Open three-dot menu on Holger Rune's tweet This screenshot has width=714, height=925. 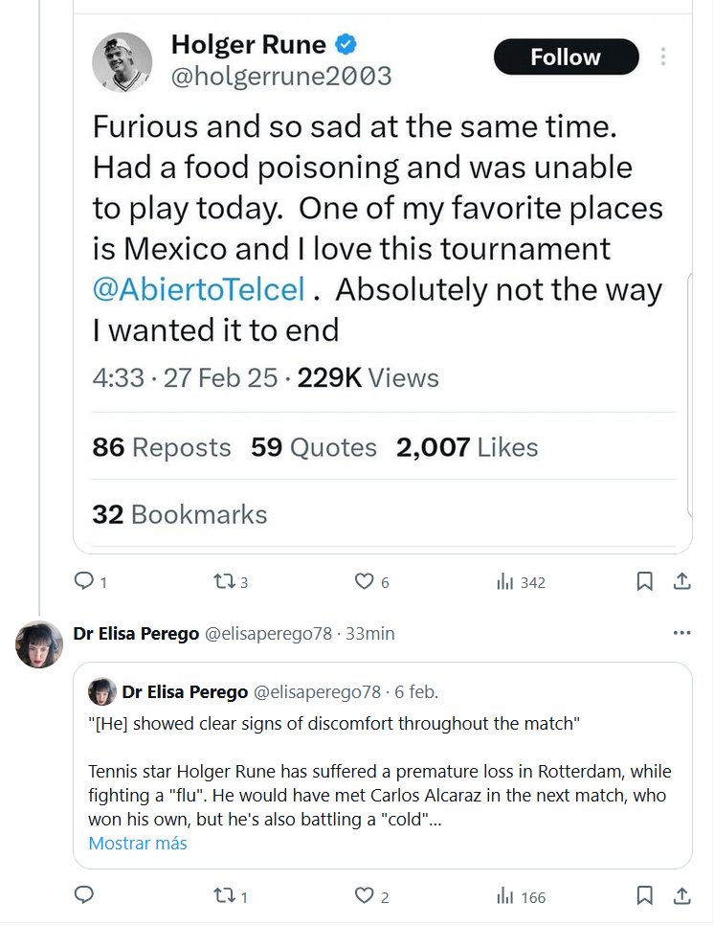pyautogui.click(x=662, y=57)
